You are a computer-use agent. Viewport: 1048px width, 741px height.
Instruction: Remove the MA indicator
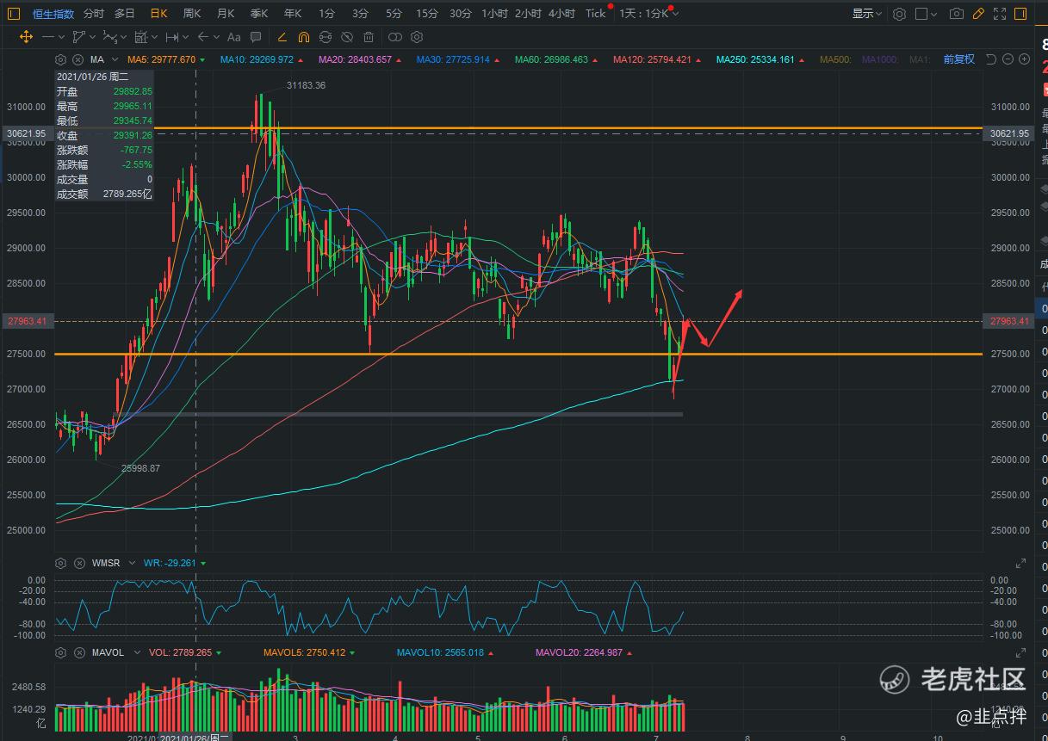point(78,59)
